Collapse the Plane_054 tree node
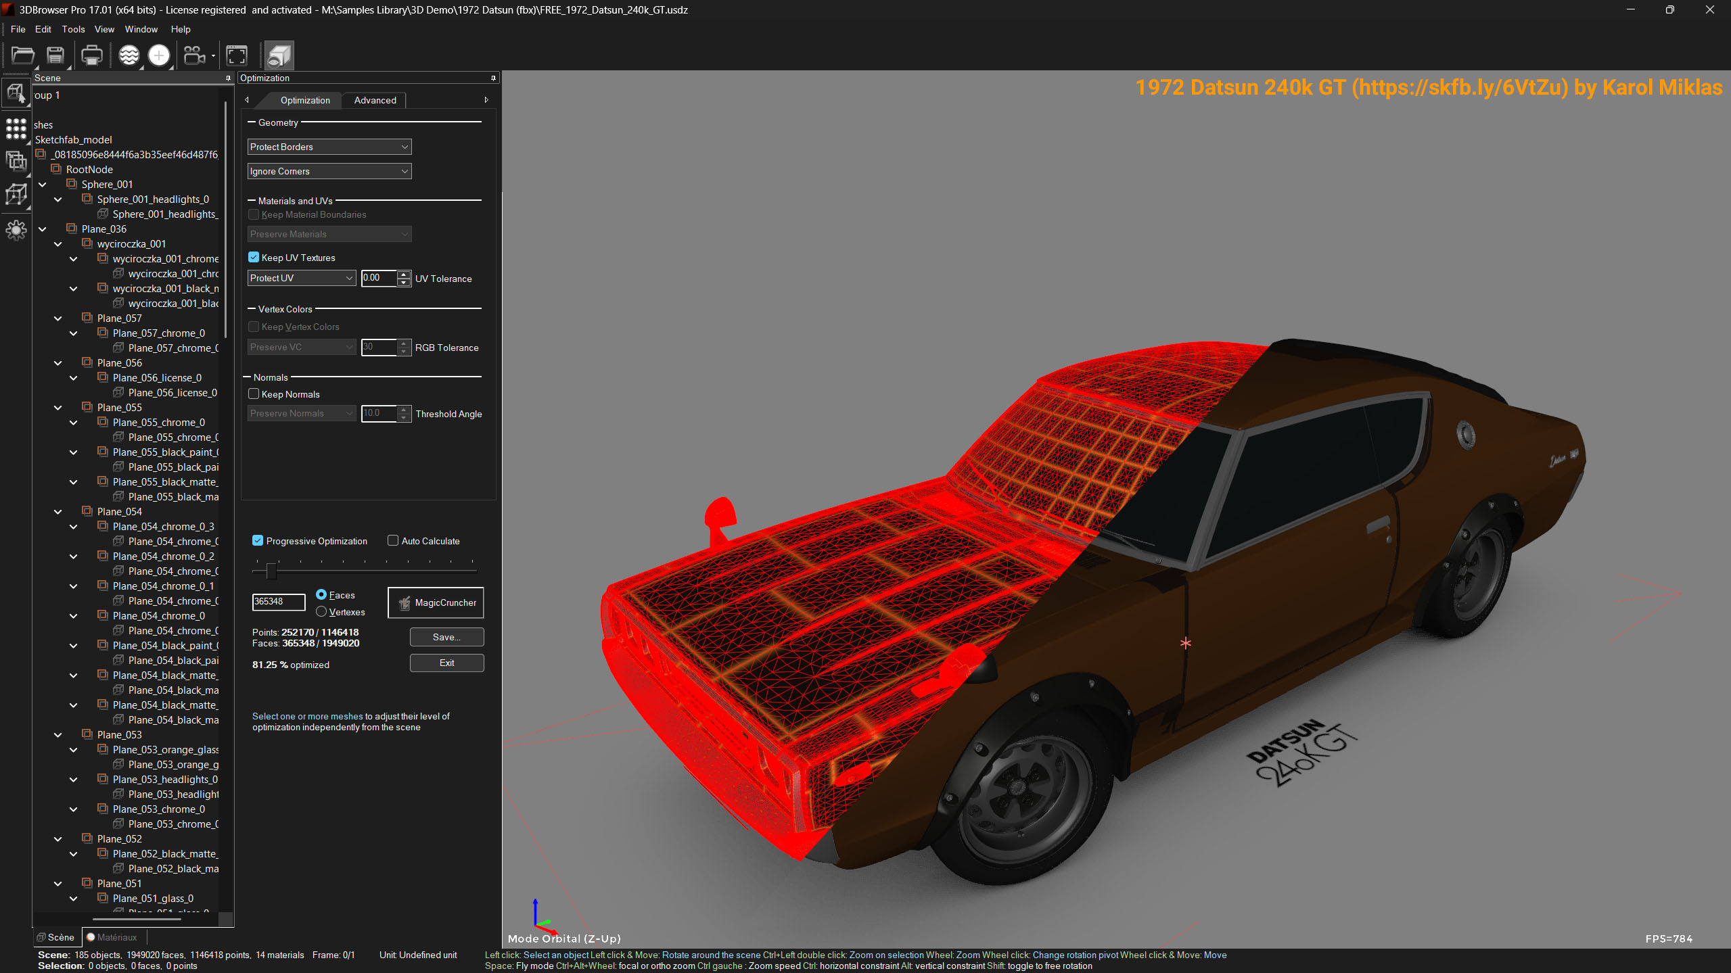 coord(58,512)
